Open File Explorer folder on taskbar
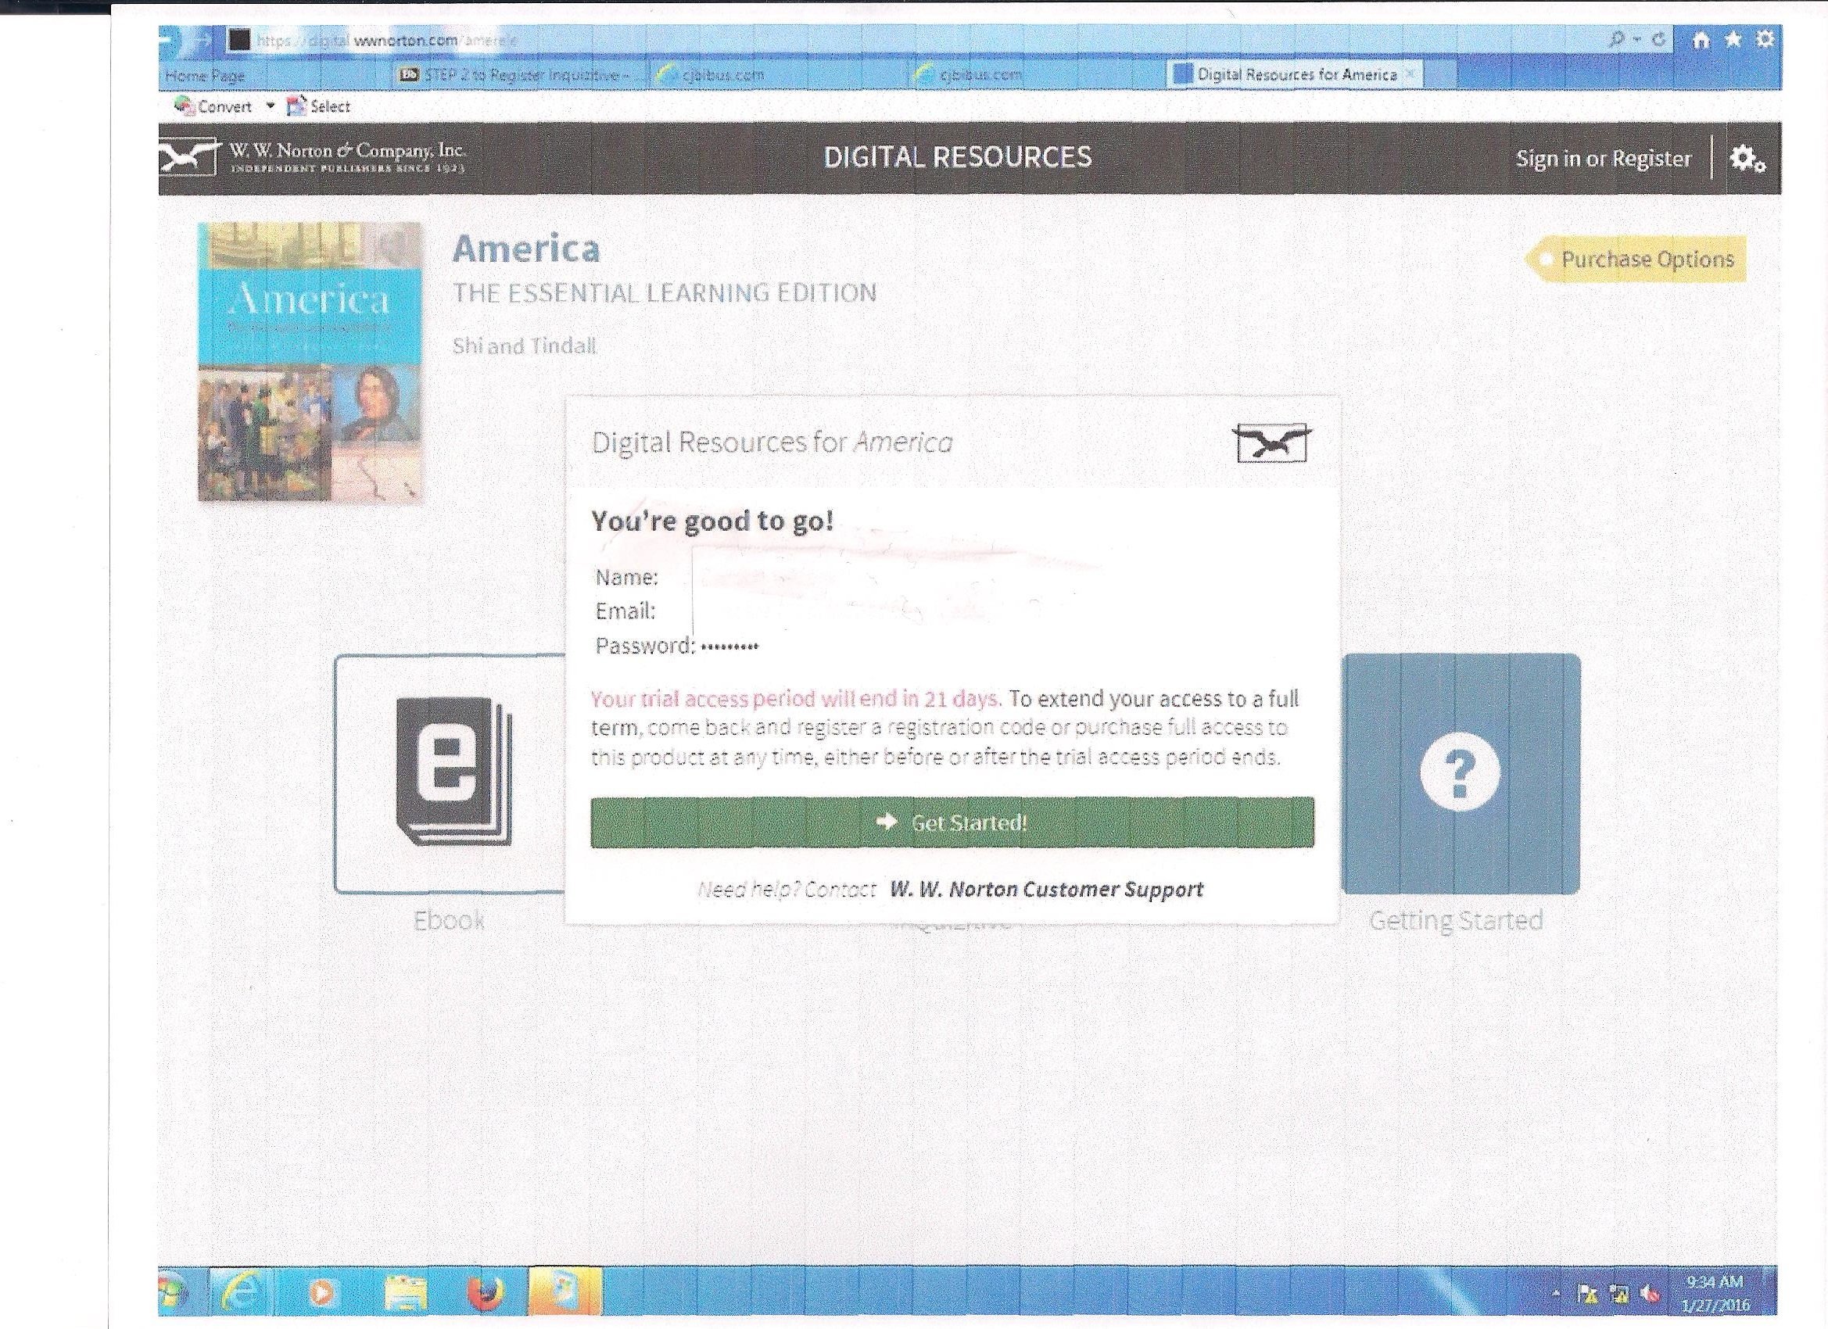This screenshot has width=1828, height=1329. click(406, 1293)
